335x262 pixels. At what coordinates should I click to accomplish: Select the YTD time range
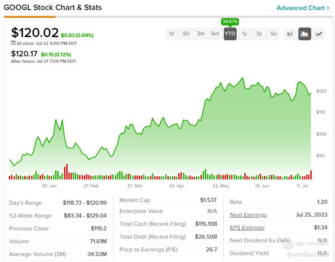click(230, 34)
